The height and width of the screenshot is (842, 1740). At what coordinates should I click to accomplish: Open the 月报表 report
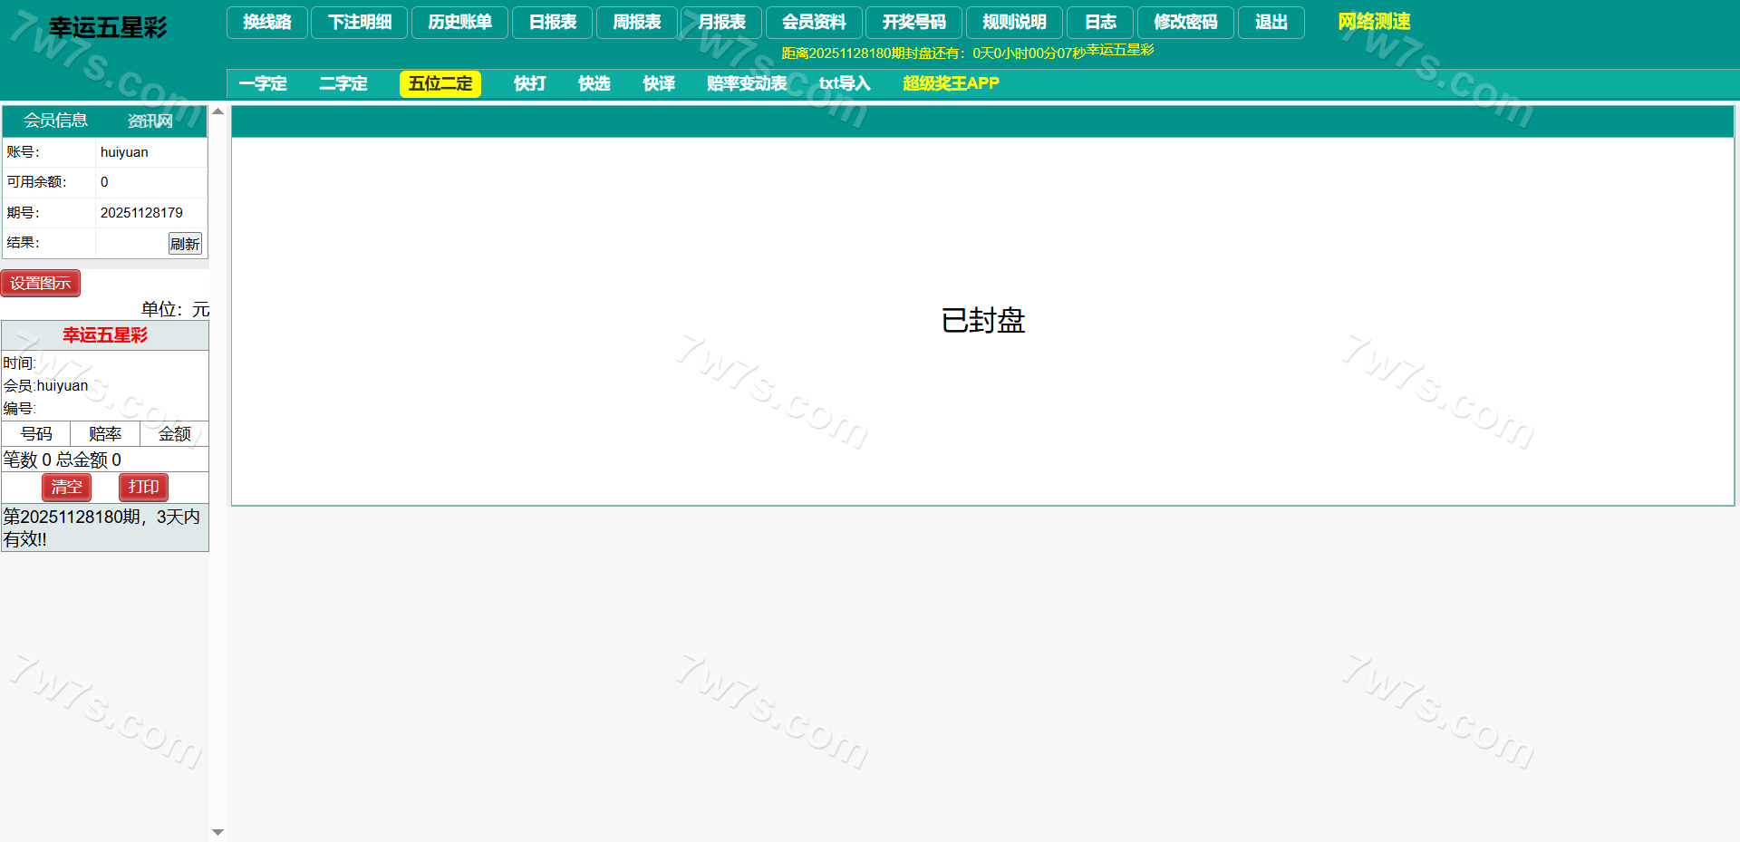721,23
